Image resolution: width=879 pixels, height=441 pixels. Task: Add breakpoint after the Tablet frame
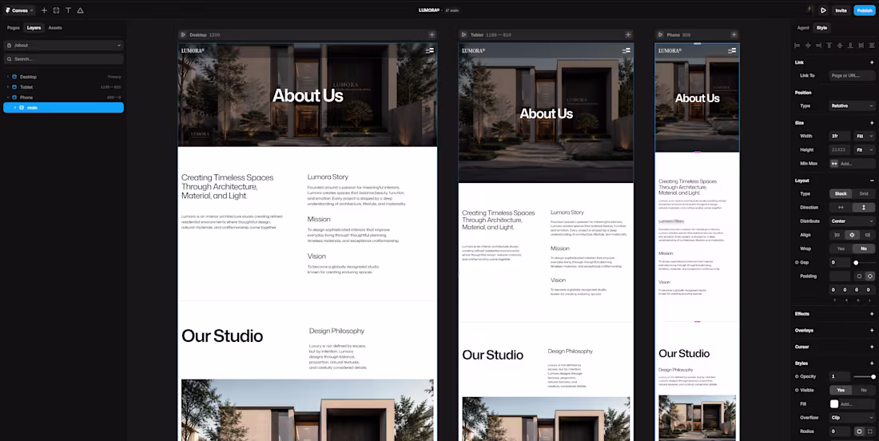coord(628,34)
